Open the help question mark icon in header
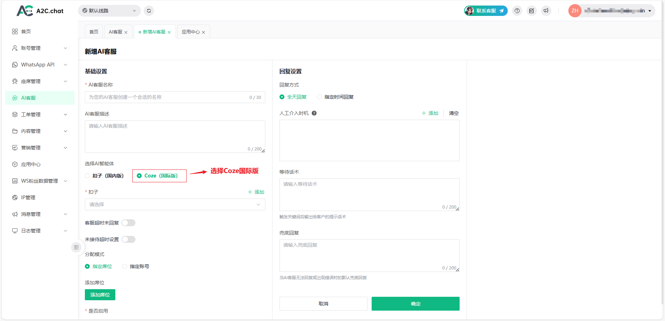665x321 pixels. pyautogui.click(x=517, y=11)
